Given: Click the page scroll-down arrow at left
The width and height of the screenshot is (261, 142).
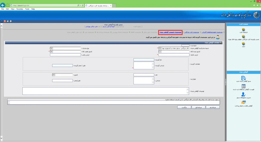Looking at the screenshot, I should point(1,138).
